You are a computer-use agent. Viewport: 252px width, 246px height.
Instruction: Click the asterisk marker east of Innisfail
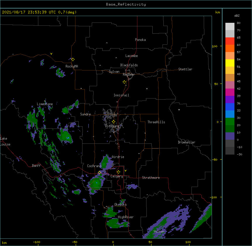pyautogui.click(x=147, y=89)
